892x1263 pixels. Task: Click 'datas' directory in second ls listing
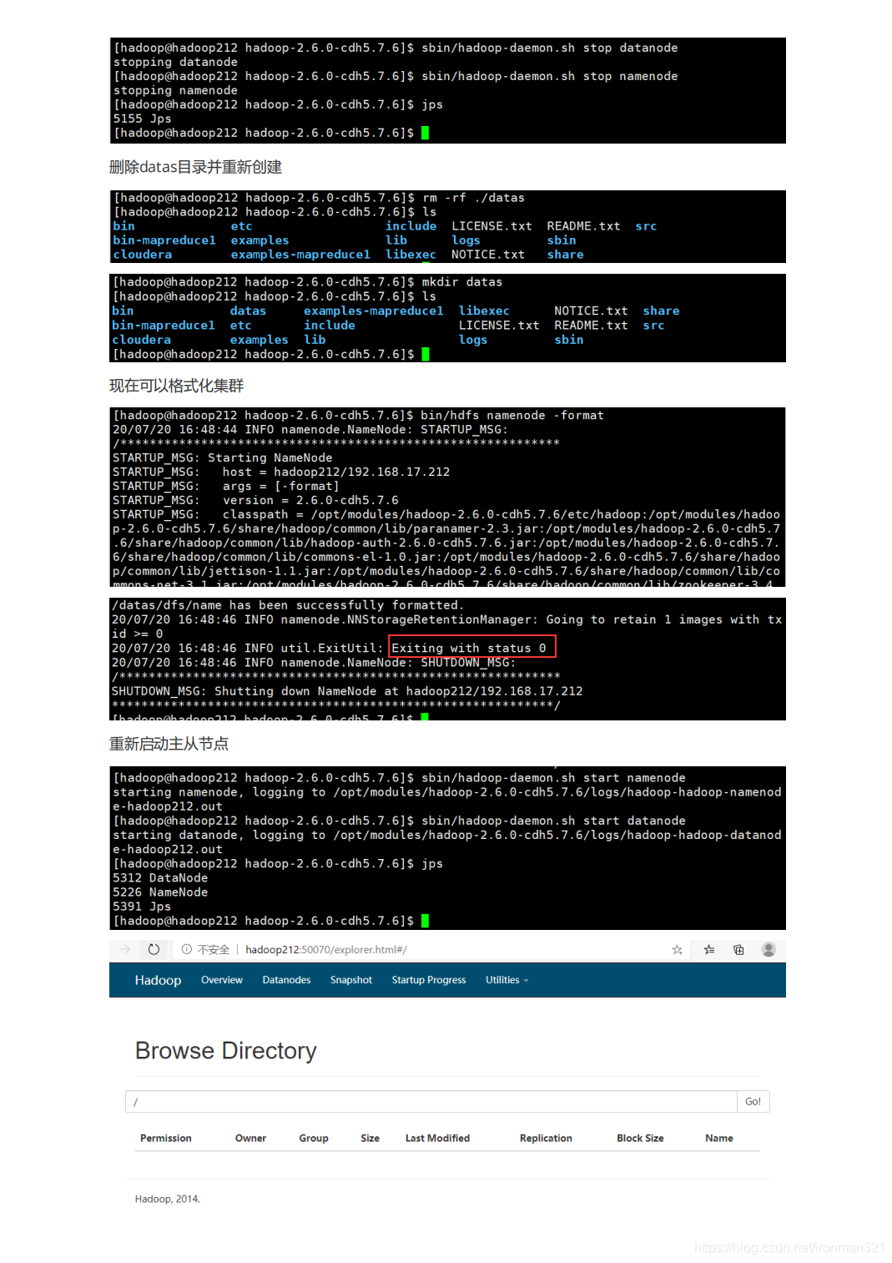coord(248,311)
